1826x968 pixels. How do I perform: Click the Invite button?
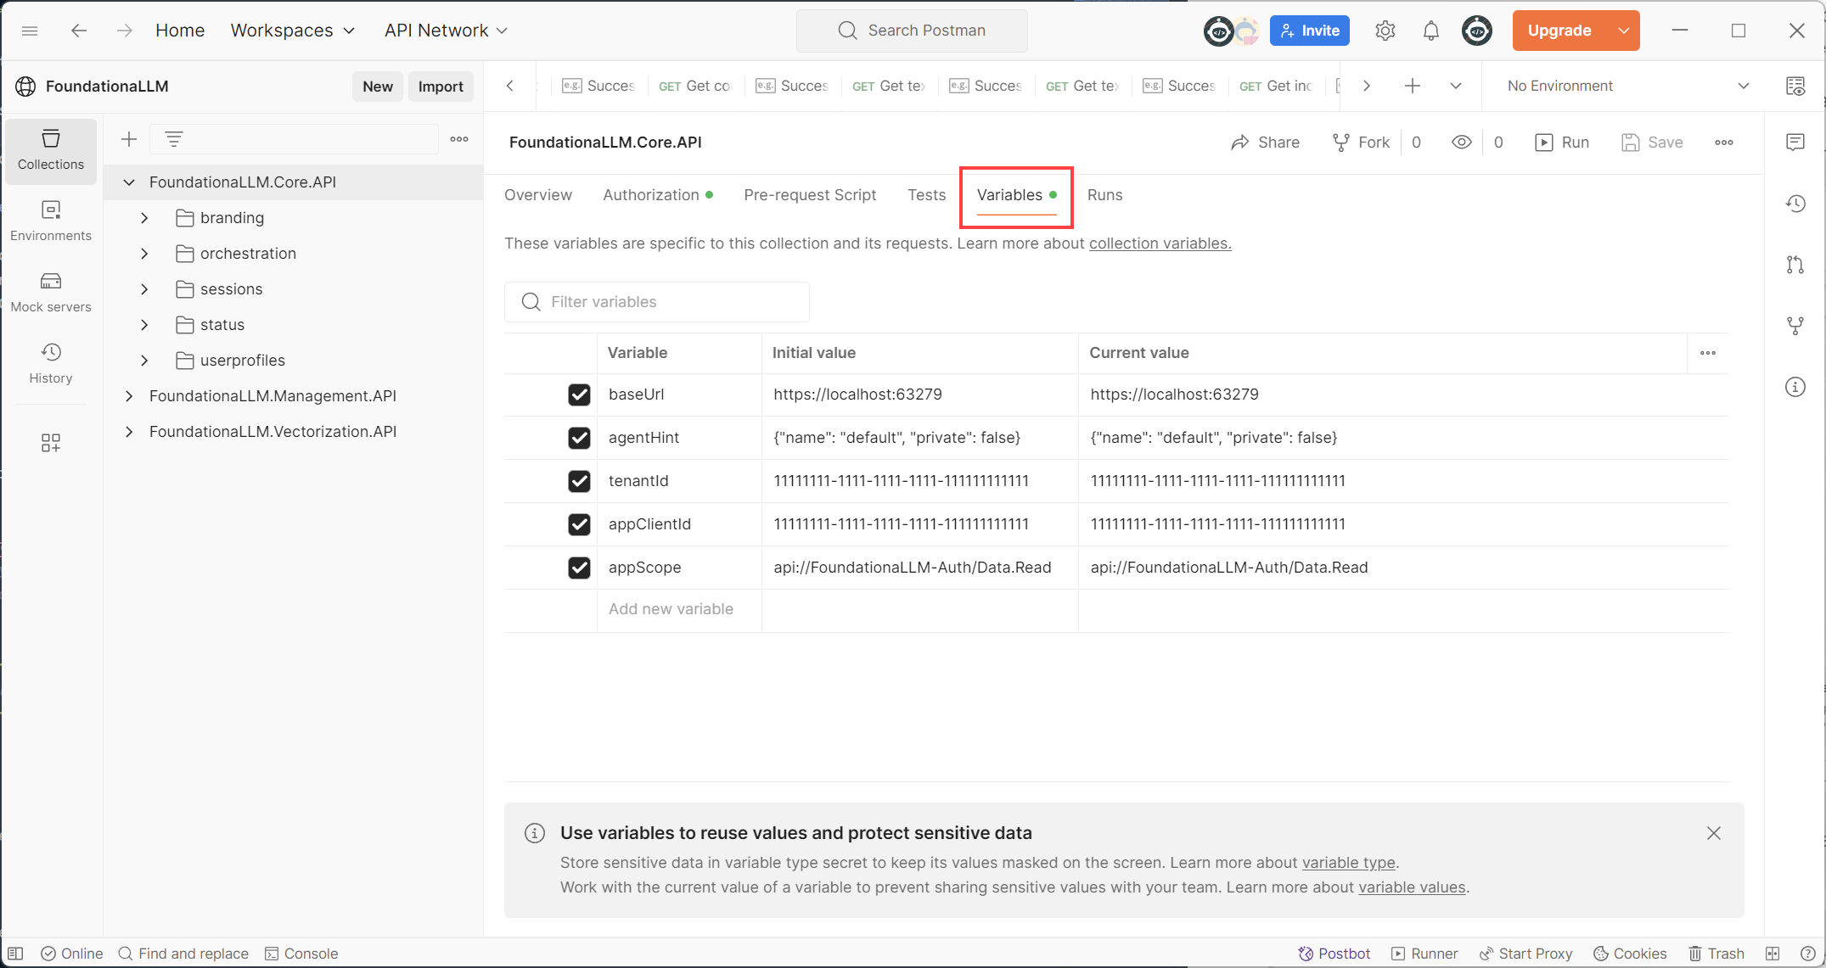click(x=1310, y=31)
